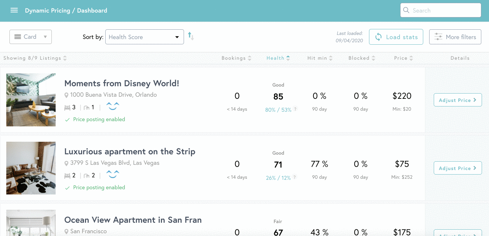The height and width of the screenshot is (236, 489).
Task: Open More filters
Action: [455, 37]
